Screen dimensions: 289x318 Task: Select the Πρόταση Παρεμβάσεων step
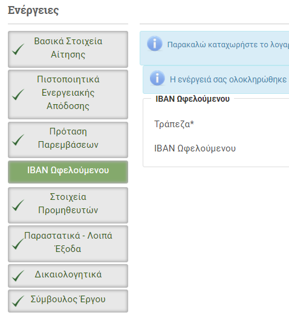(x=68, y=140)
